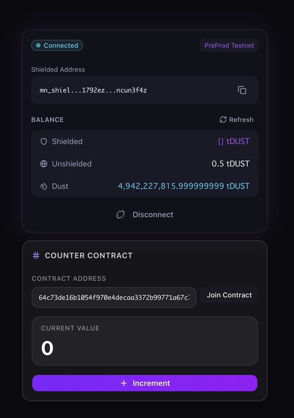This screenshot has width=294, height=418.
Task: Click the shielded address text
Action: (x=93, y=90)
